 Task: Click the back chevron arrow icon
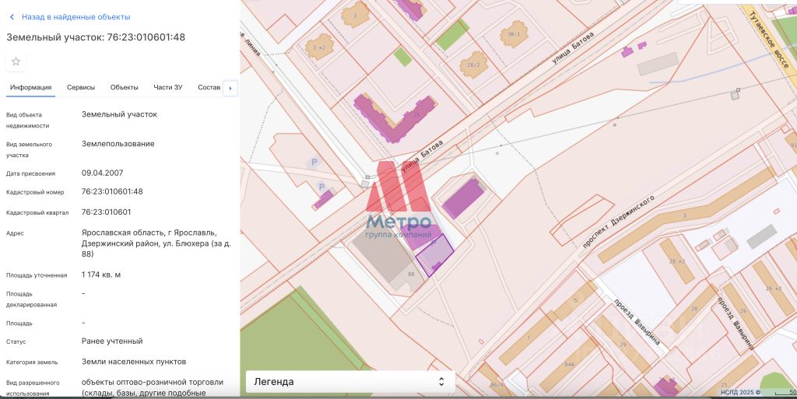coord(12,17)
